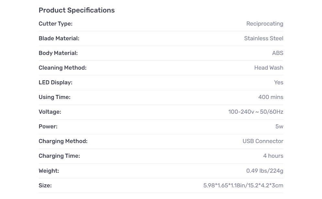The width and height of the screenshot is (322, 199).
Task: Click the Charging Method label
Action: 63,141
